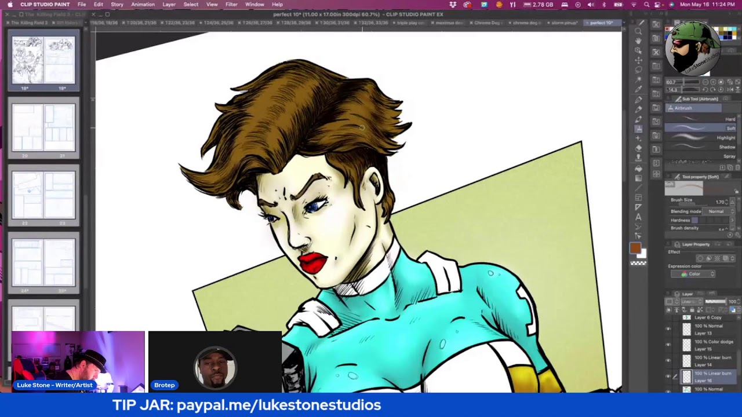Select the Zoom magnifier tool
Viewport: 742px width, 417px height.
tap(638, 31)
